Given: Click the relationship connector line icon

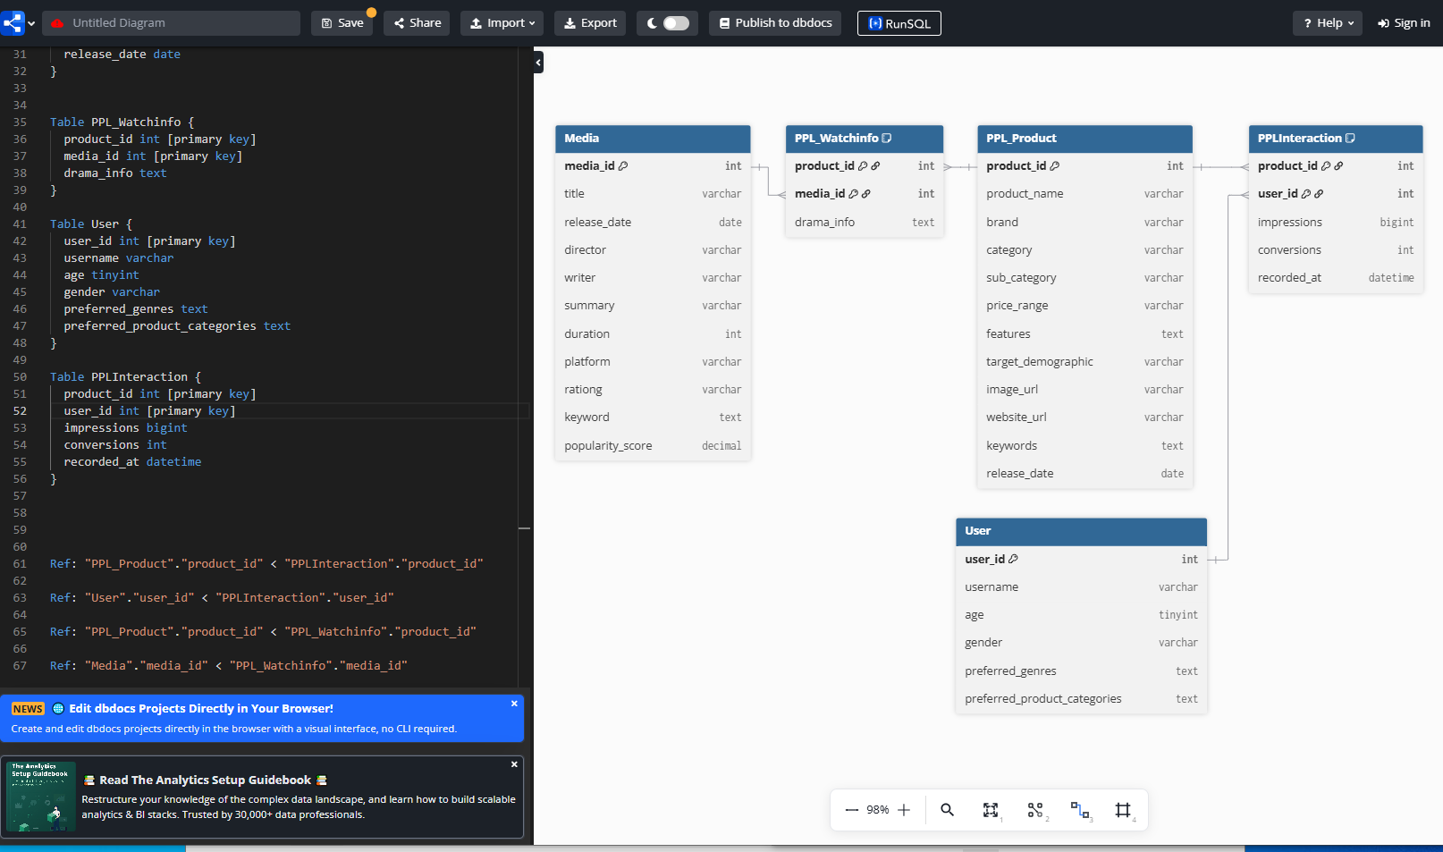Looking at the screenshot, I should [1079, 810].
